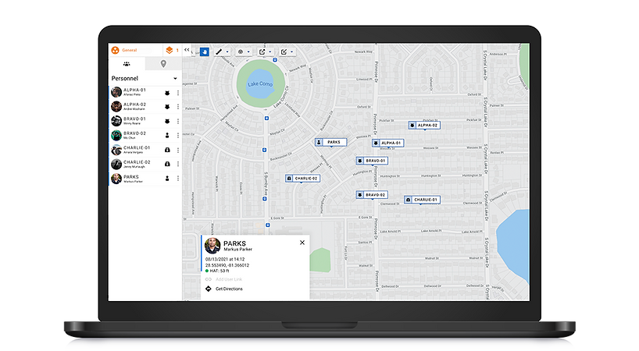Click the ALPHA-02 marker on the map
The image size is (639, 351).
click(424, 126)
